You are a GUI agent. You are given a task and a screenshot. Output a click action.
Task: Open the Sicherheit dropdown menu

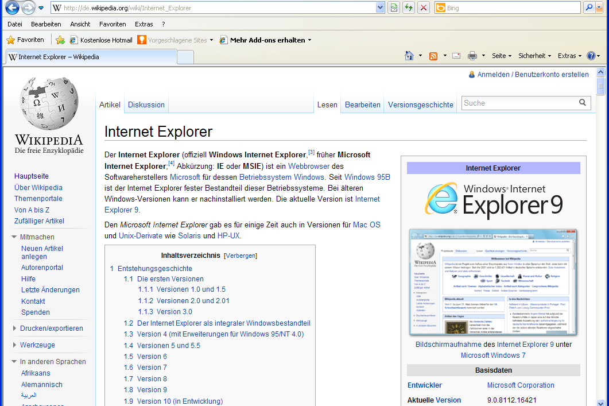tap(534, 56)
